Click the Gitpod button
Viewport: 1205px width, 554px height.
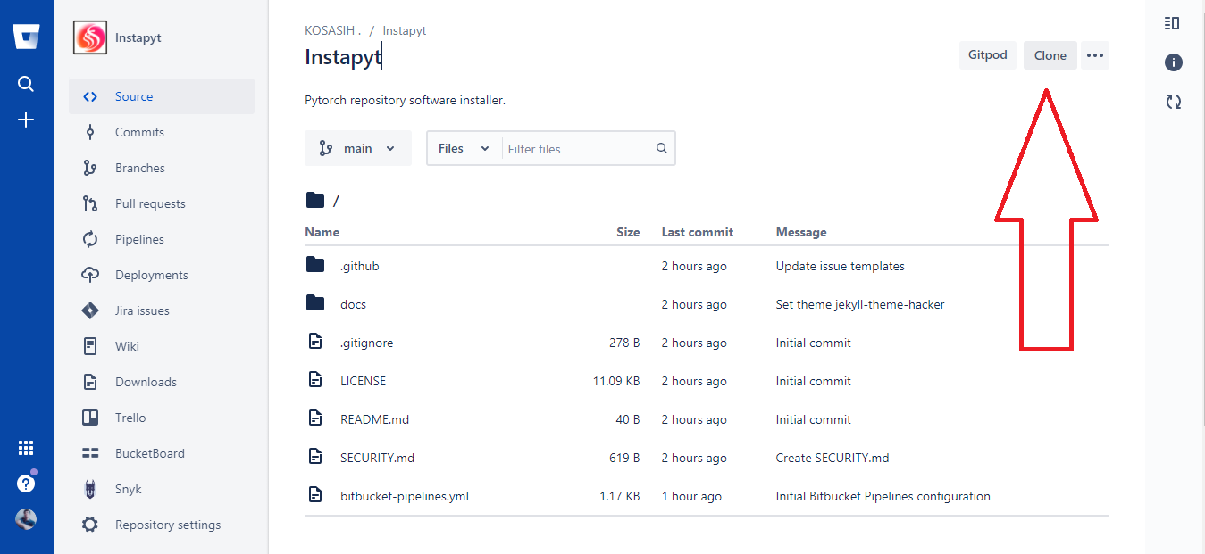[988, 55]
